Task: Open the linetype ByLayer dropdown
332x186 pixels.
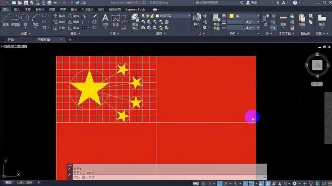Action: click(x=243, y=28)
